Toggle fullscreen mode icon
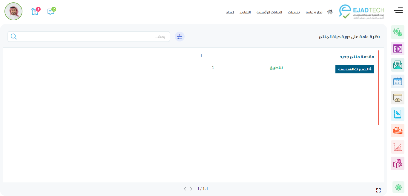The image size is (408, 196). (x=378, y=190)
